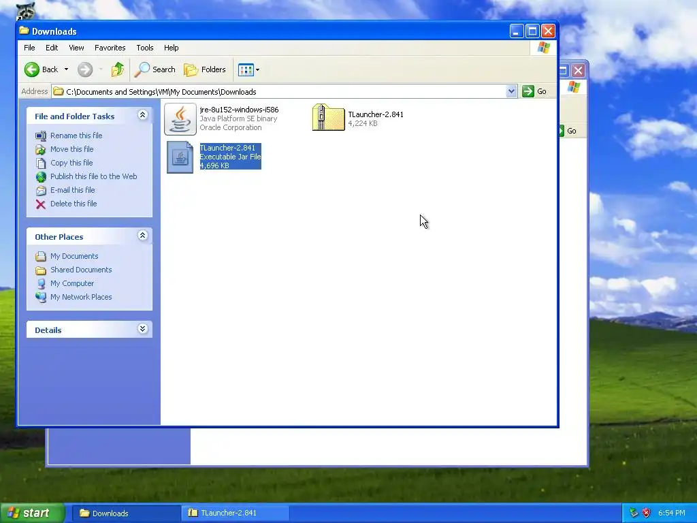Switch to Downloads taskbar button
Image resolution: width=697 pixels, height=523 pixels.
[x=126, y=513]
